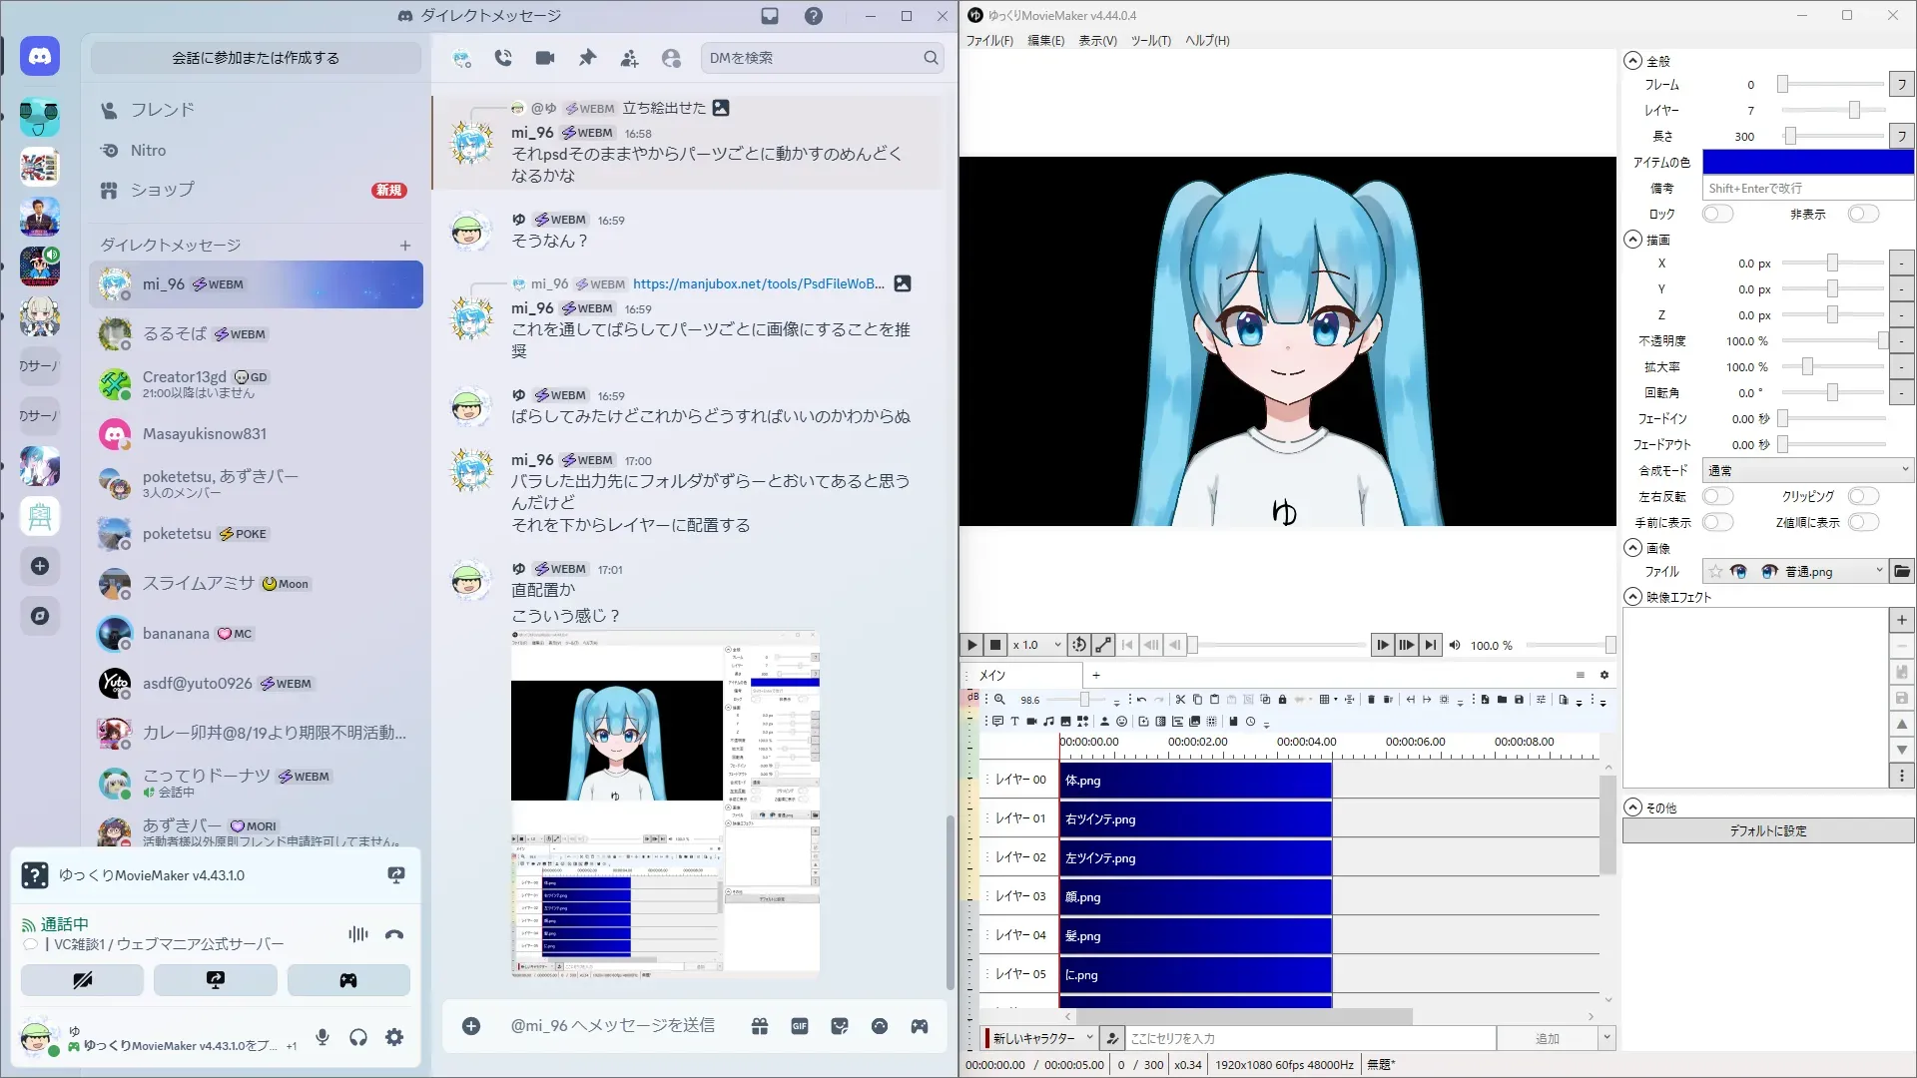The width and height of the screenshot is (1917, 1078).
Task: Start a video call with mi_96
Action: [x=544, y=58]
